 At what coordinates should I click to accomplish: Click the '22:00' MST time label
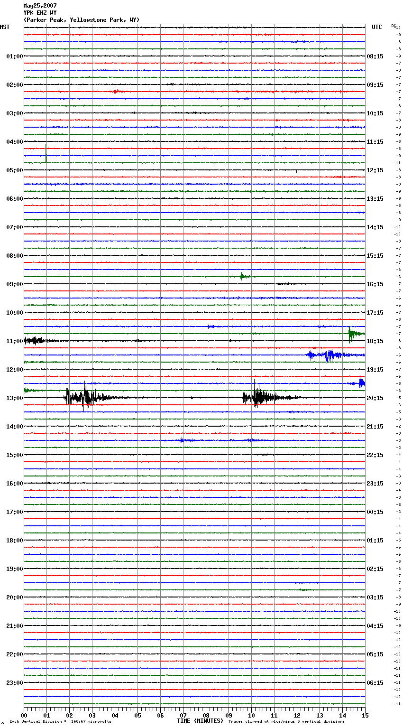(15, 654)
